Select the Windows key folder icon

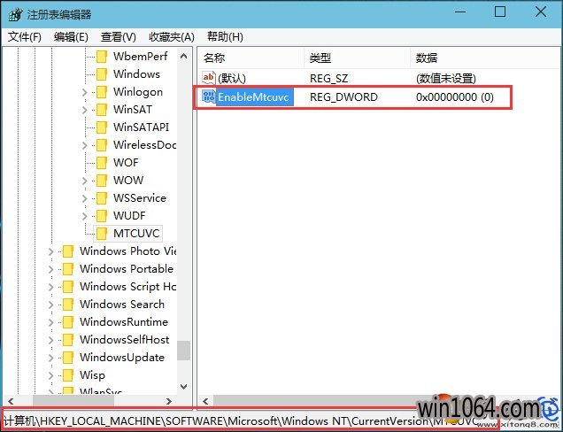[102, 74]
